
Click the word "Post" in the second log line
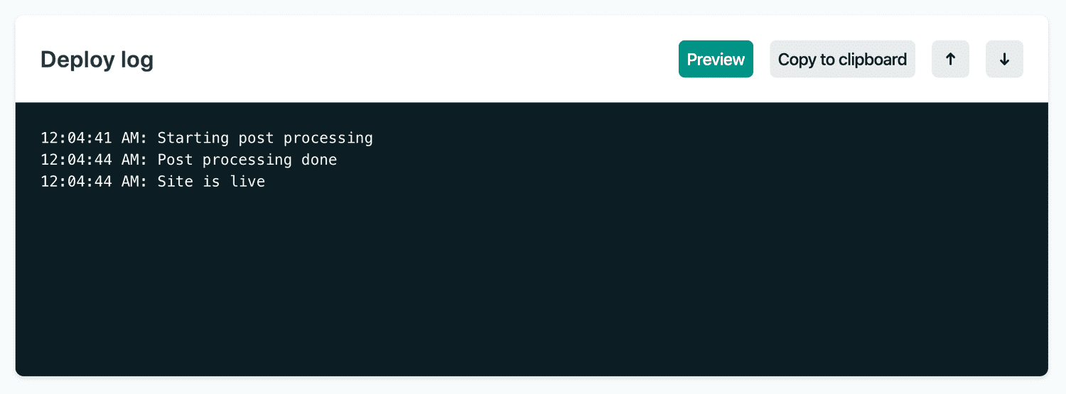click(175, 160)
